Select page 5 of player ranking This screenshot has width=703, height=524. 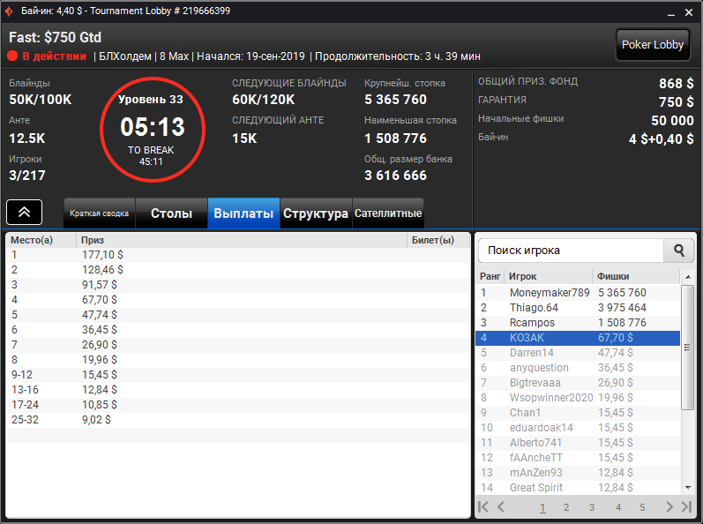tap(642, 507)
